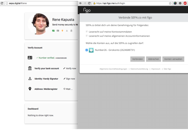Reload the sepa.digital page
188x130 pixels.
click(x=2, y=3)
